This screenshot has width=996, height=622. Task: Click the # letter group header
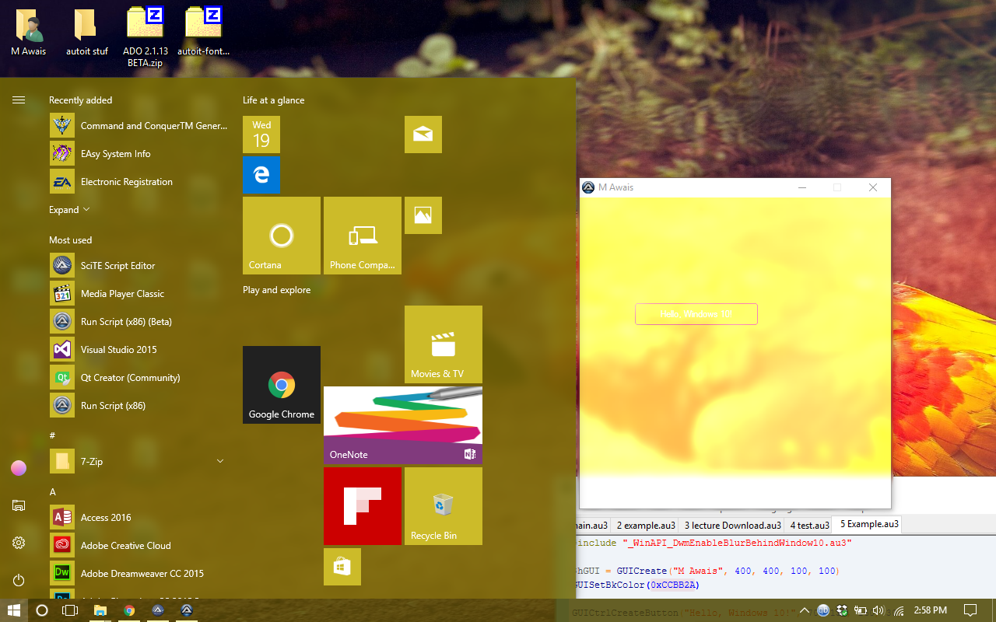(52, 435)
